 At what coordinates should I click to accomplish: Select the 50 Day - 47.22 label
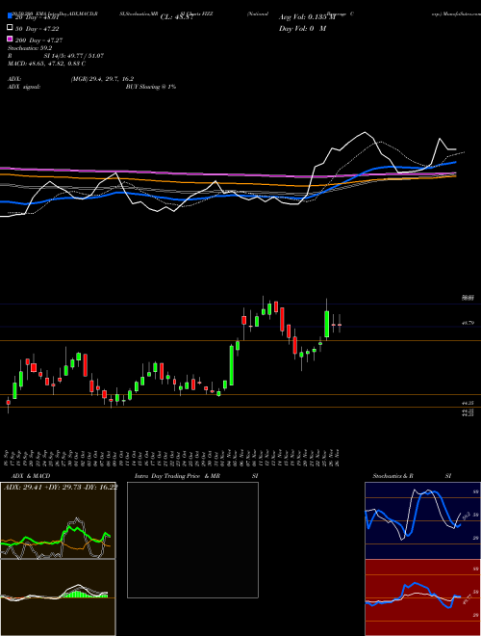38,29
